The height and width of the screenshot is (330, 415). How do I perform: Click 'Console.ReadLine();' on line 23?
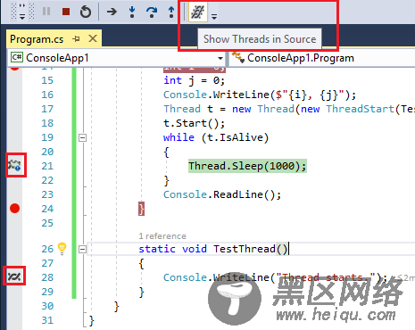222,194
